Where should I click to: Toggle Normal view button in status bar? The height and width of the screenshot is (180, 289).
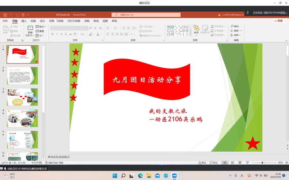point(225,163)
